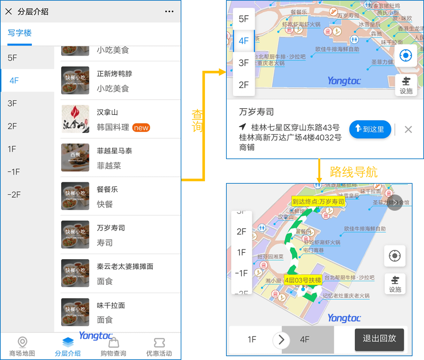The height and width of the screenshot is (360, 424).
Task: Open the 秦云老太婆摊摊面 shop entry
Action: pos(121,274)
